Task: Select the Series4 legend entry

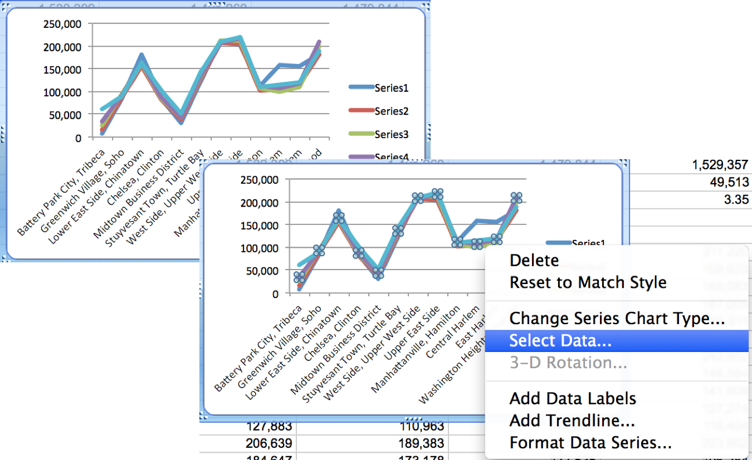Action: coord(391,157)
